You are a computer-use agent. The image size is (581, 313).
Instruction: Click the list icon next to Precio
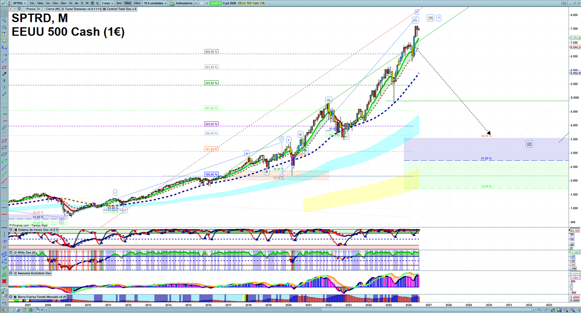[x=38, y=9]
